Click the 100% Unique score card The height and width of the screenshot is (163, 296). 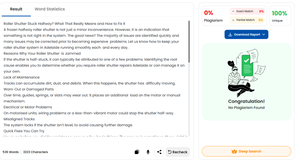coord(280,16)
